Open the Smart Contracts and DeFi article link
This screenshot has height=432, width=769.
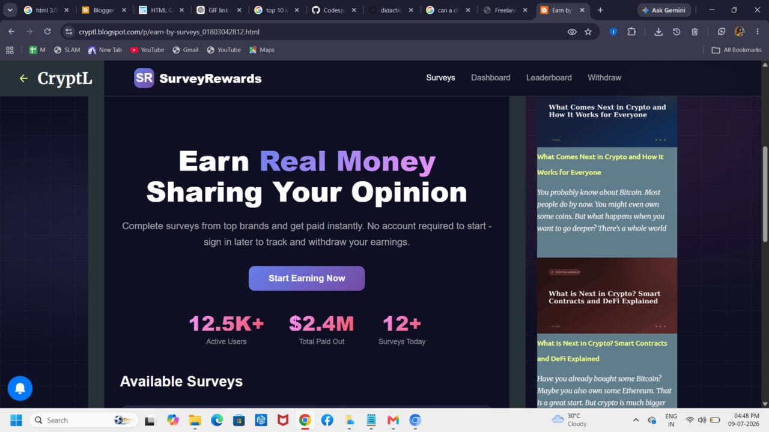point(602,351)
